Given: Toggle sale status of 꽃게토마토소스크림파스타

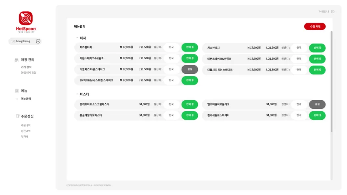Looking at the screenshot, I should [190, 104].
